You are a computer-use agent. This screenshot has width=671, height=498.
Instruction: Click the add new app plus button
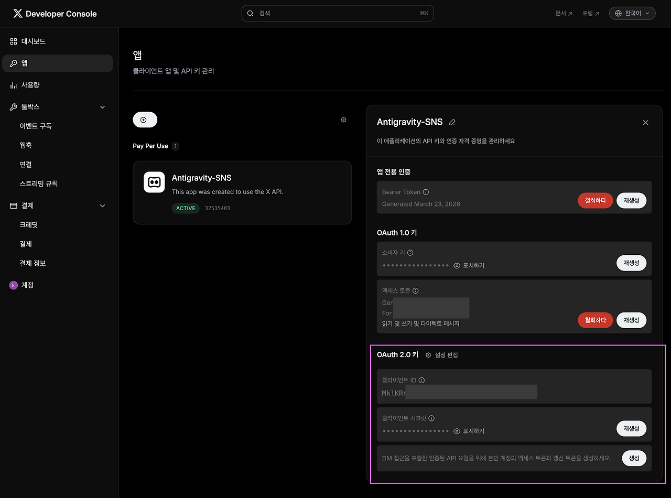click(x=145, y=120)
